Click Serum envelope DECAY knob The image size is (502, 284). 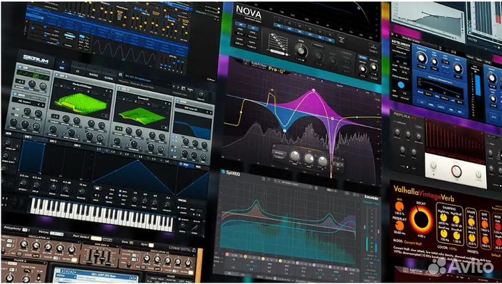[x=54, y=187]
